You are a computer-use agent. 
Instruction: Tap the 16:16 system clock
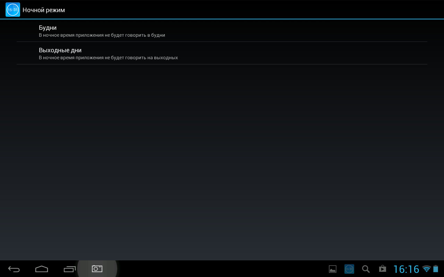406,269
